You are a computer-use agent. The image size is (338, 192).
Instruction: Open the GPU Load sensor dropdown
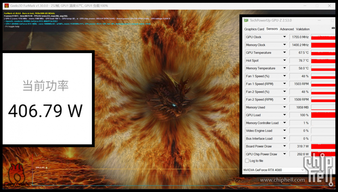click(285, 115)
